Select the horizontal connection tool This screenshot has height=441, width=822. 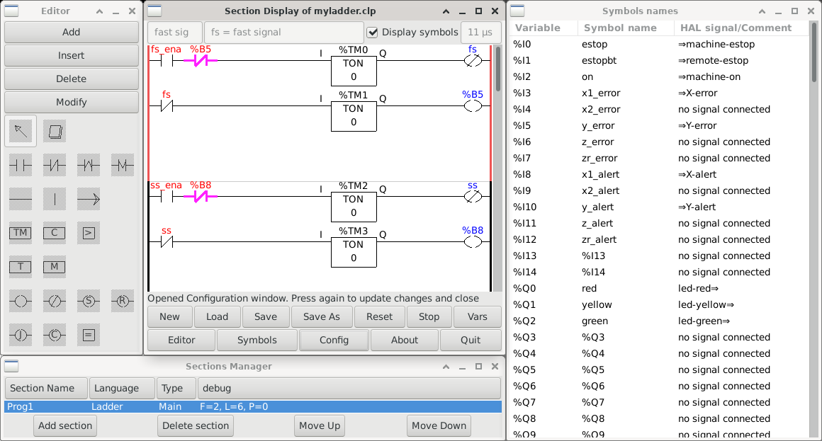21,199
